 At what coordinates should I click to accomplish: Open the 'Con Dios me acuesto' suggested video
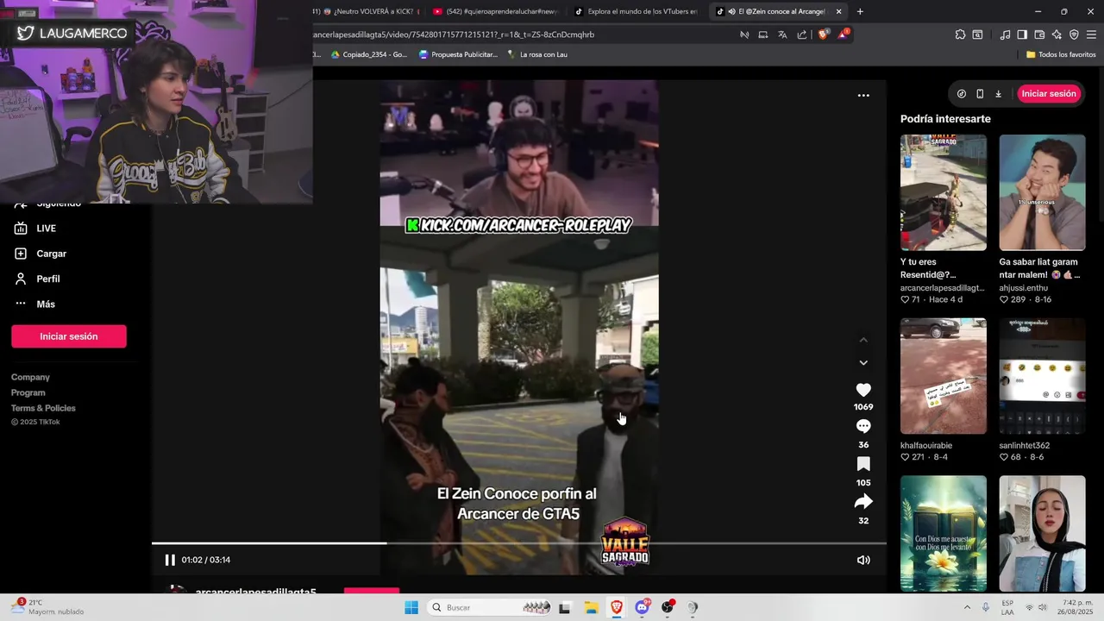[944, 533]
